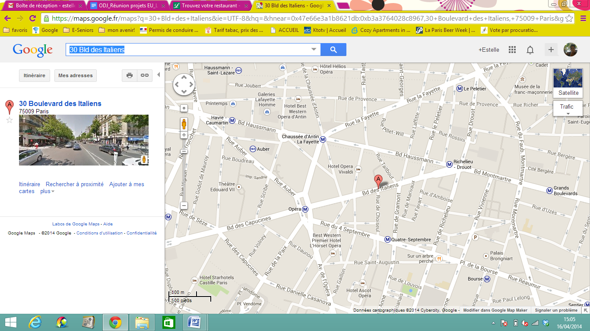The image size is (590, 331).
Task: Click the Opéra metro station icon on map
Action: tap(305, 209)
